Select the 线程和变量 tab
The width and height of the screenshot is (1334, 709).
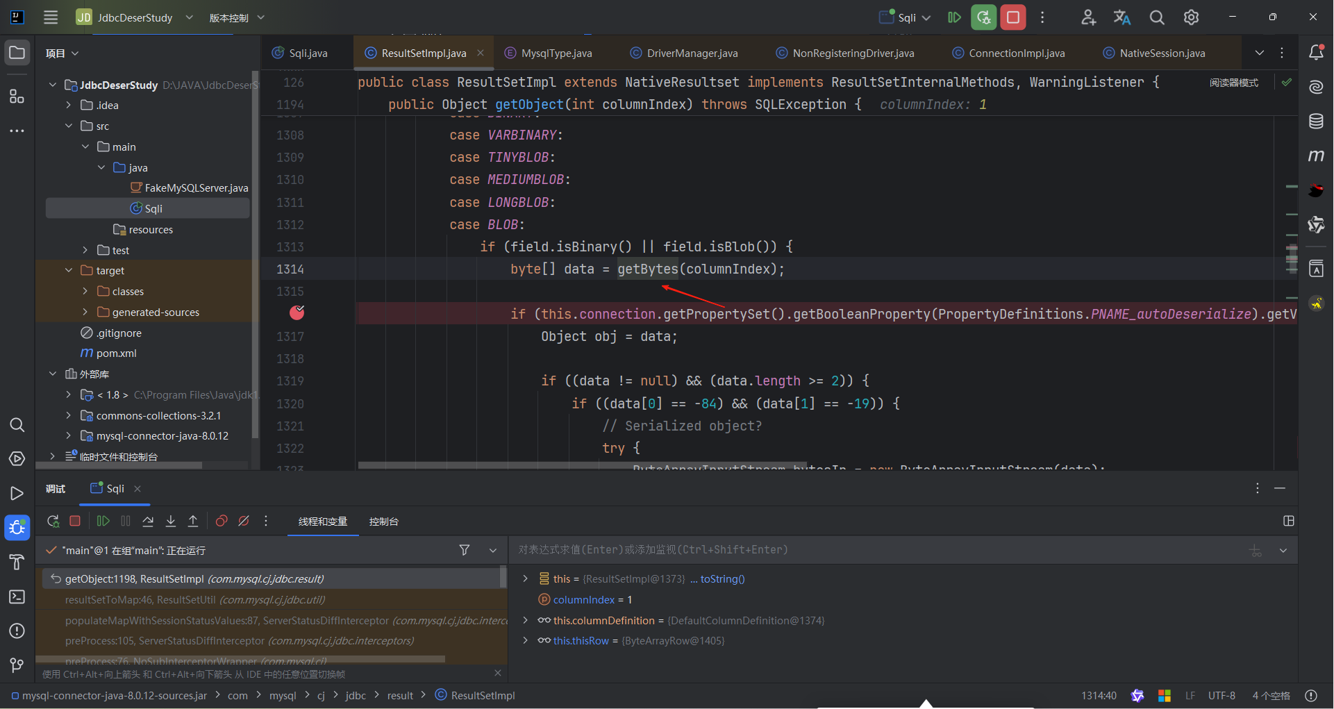pos(323,522)
